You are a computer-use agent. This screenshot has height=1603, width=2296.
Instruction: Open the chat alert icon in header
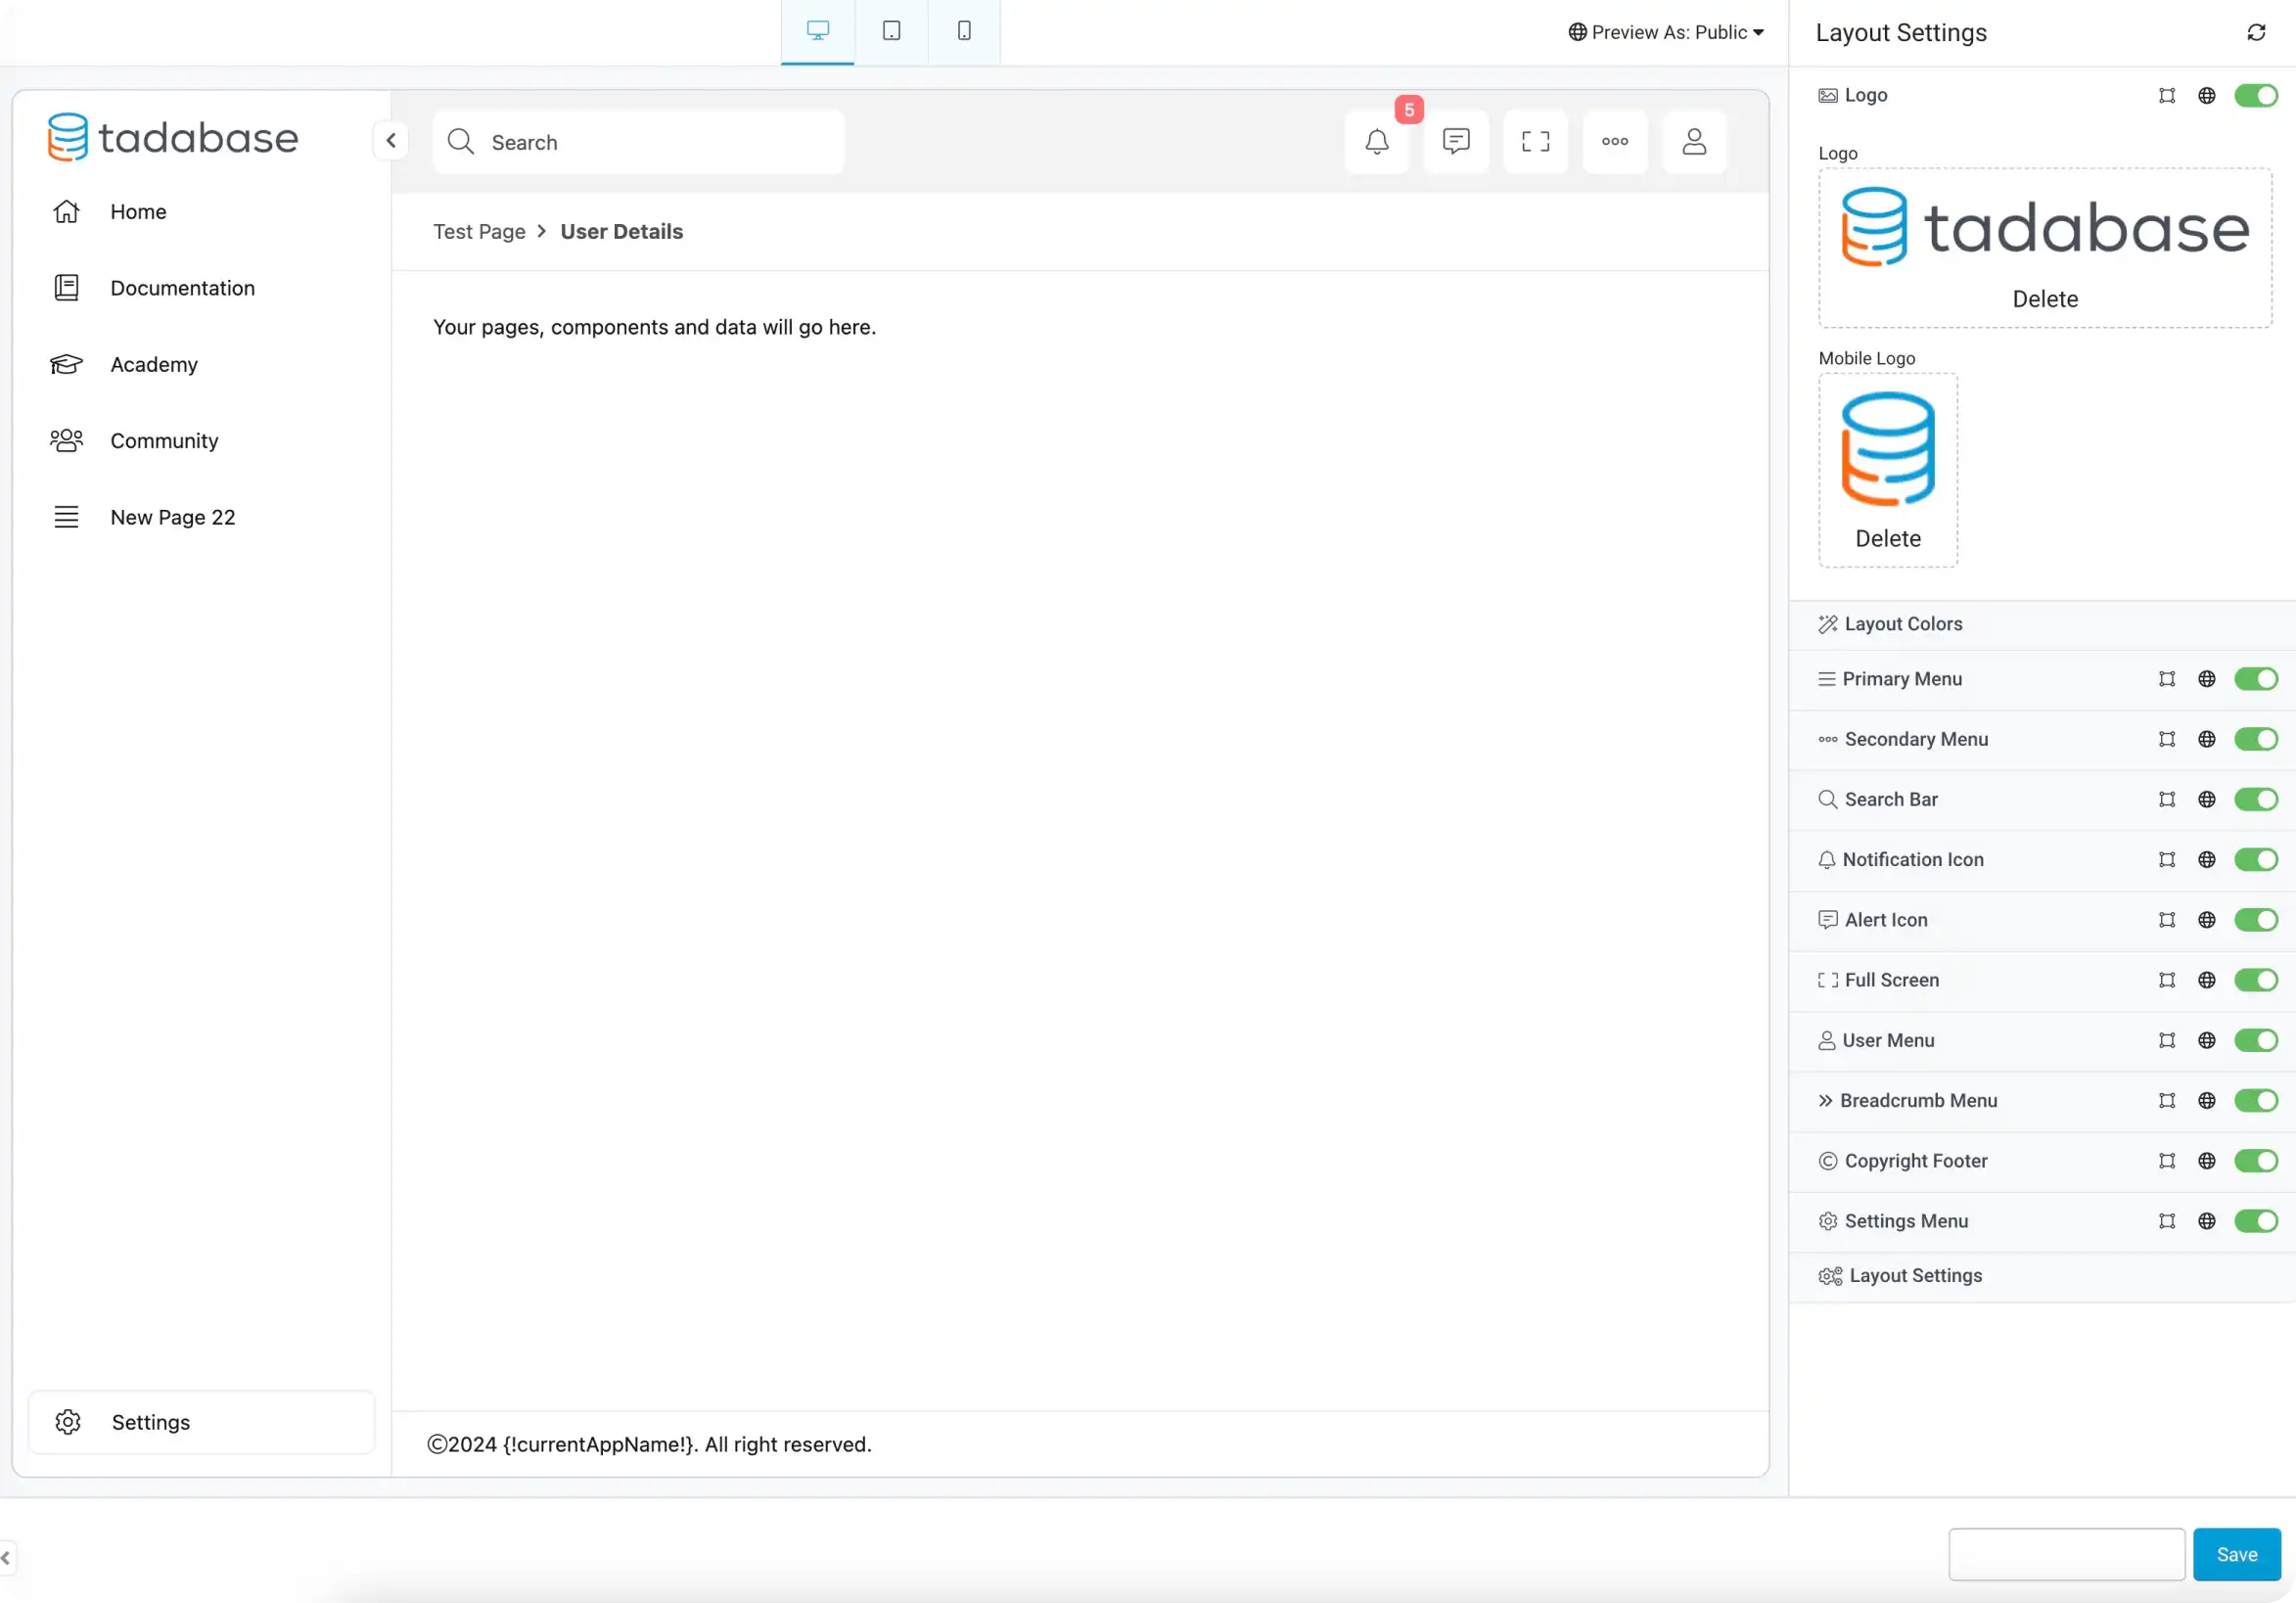click(x=1456, y=141)
